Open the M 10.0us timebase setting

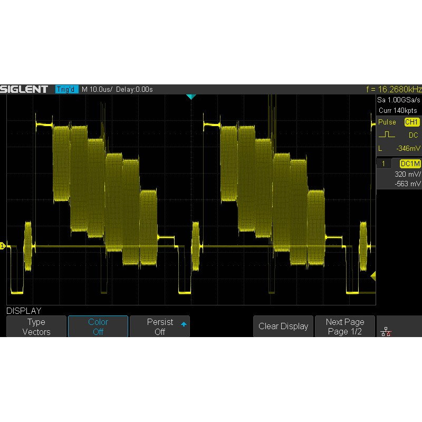tap(95, 89)
